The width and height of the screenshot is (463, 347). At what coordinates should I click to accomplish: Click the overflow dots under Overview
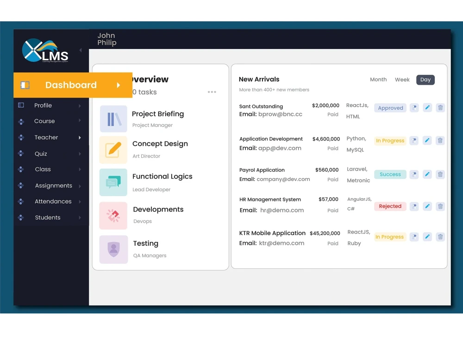pyautogui.click(x=212, y=92)
